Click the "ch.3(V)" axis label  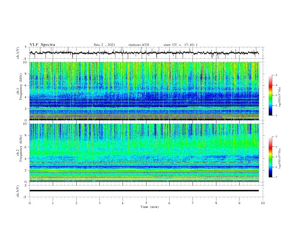coord(18,191)
